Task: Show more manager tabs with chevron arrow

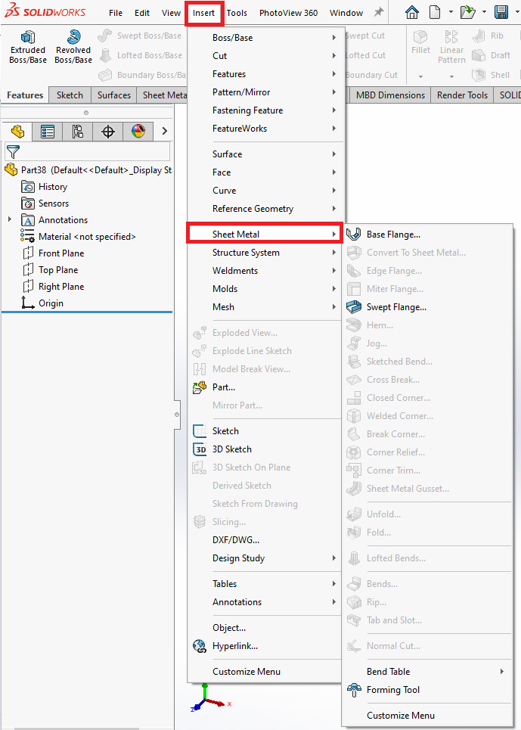Action: coord(164,132)
